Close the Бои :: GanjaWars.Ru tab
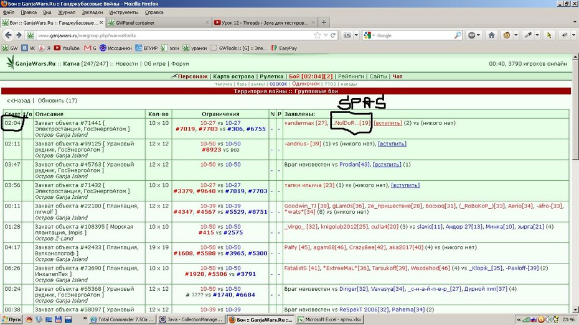This screenshot has height=325, width=579. 101,22
